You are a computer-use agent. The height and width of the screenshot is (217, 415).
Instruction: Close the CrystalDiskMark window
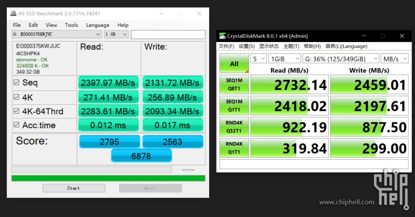(x=402, y=36)
